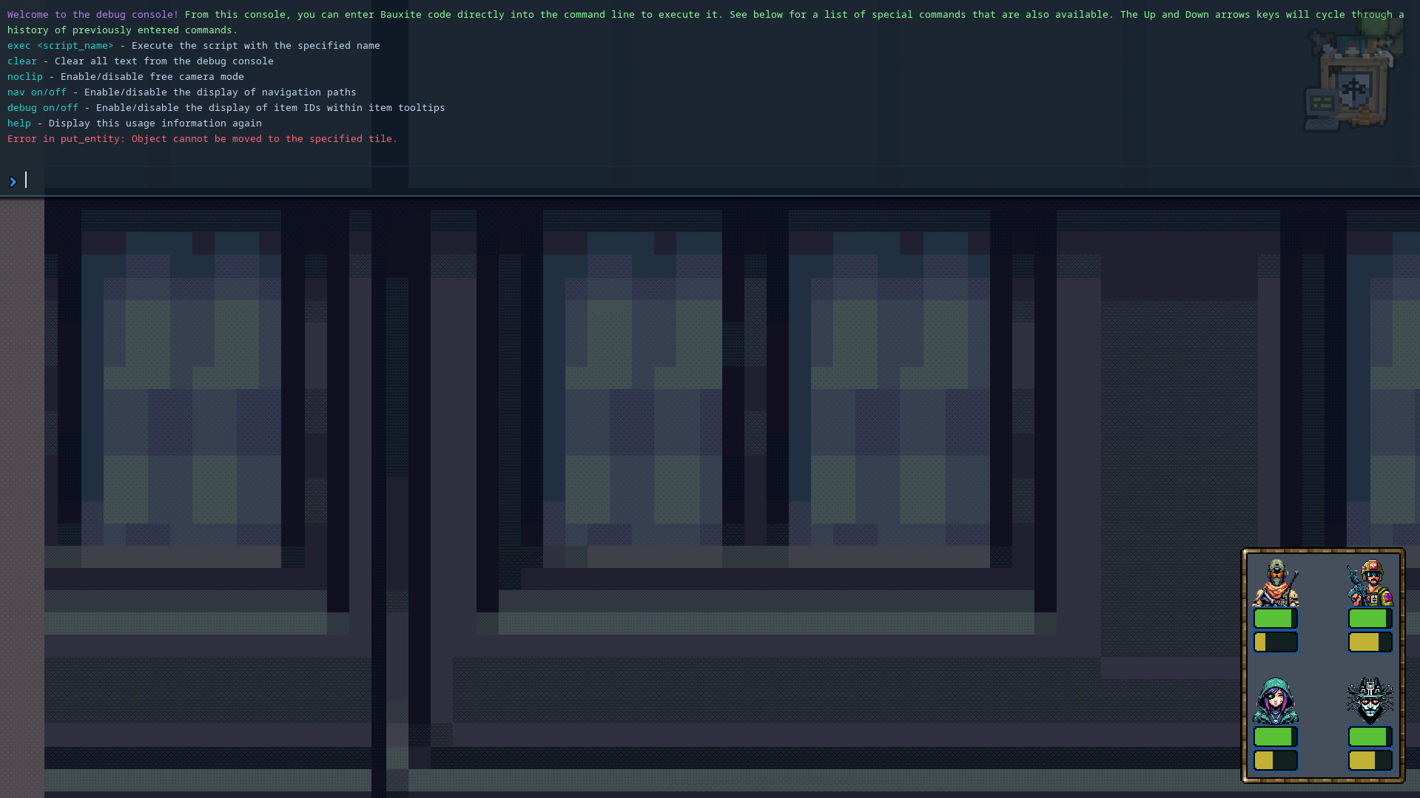Click the hooded girl's yellow energy bar
The height and width of the screenshot is (798, 1420).
pos(1276,760)
